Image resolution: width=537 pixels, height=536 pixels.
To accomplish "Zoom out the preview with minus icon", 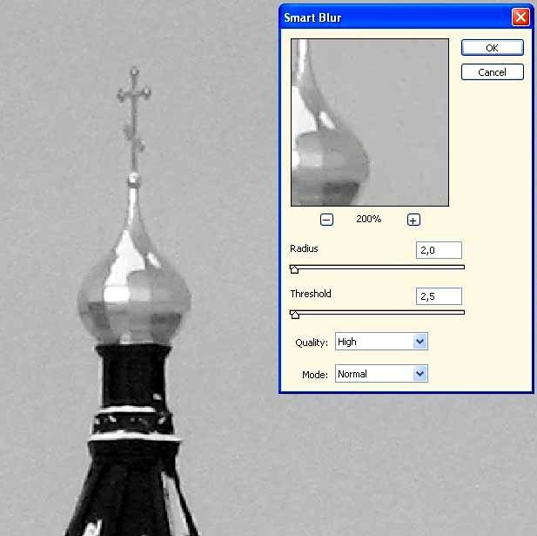I will [x=326, y=220].
